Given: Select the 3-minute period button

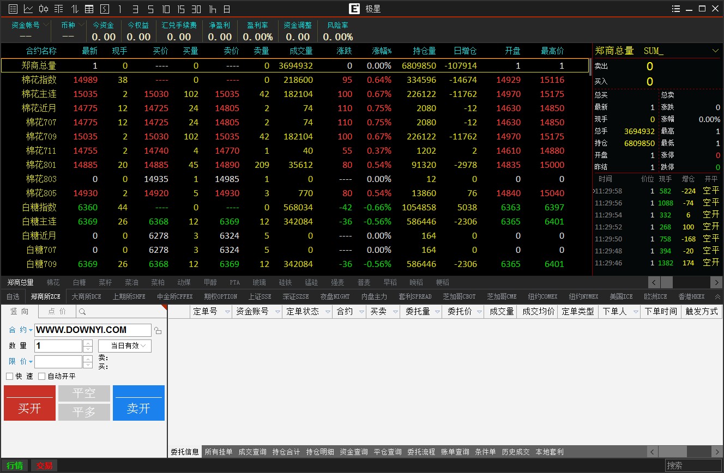Looking at the screenshot, I should [x=135, y=9].
